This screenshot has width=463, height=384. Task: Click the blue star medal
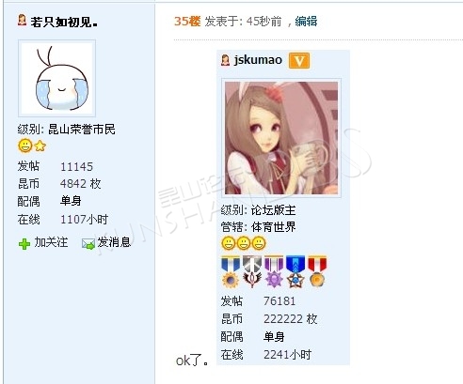click(x=295, y=271)
